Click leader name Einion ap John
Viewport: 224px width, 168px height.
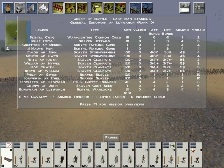42,52
